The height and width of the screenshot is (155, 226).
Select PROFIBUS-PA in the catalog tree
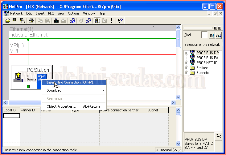(x=207, y=58)
